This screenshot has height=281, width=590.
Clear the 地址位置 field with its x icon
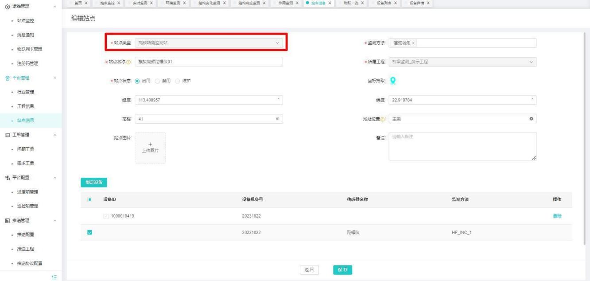coord(531,119)
